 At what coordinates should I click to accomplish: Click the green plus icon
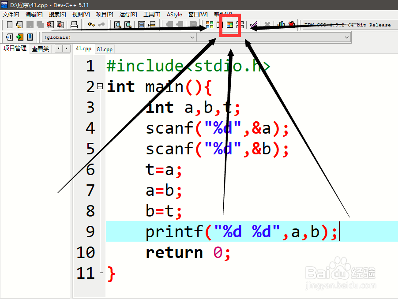(20, 37)
